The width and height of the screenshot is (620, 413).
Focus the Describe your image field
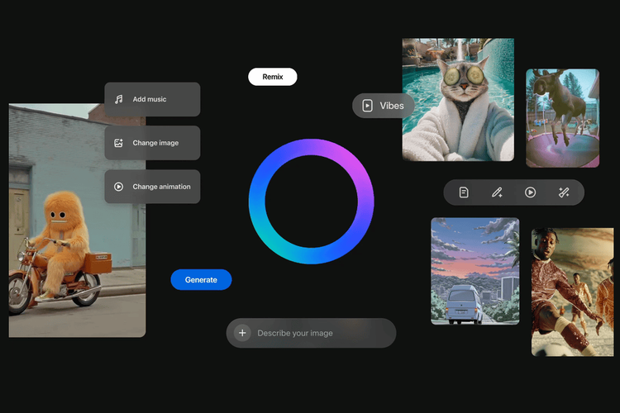coord(318,333)
